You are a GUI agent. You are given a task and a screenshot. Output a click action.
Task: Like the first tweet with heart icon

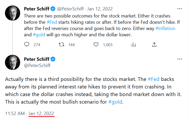click(96, 45)
